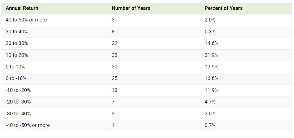Select the "-20 to -30%" row label
The width and height of the screenshot is (294, 138).
click(18, 102)
